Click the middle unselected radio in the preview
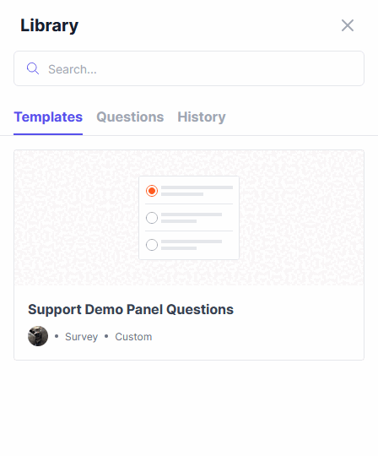Image resolution: width=378 pixels, height=456 pixels. pos(152,218)
